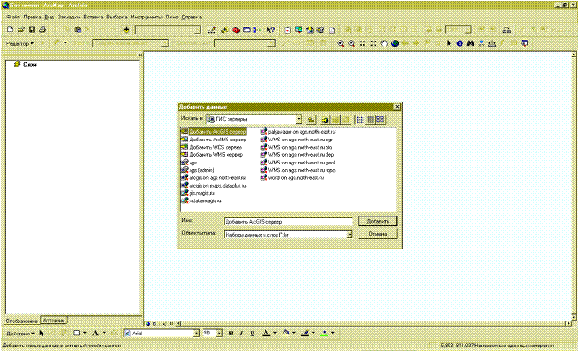Switch dialog to List view
The width and height of the screenshot is (579, 352).
click(x=360, y=119)
